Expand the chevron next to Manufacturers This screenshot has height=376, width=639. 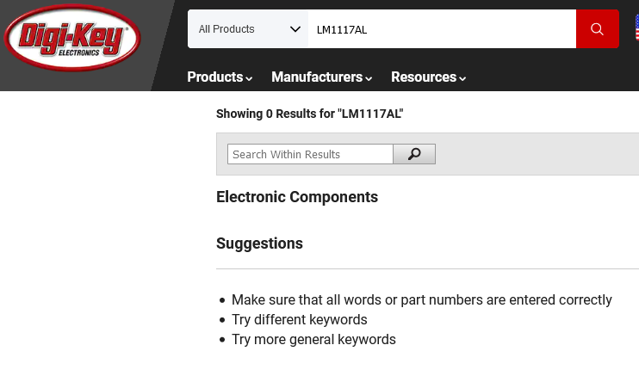(x=369, y=78)
